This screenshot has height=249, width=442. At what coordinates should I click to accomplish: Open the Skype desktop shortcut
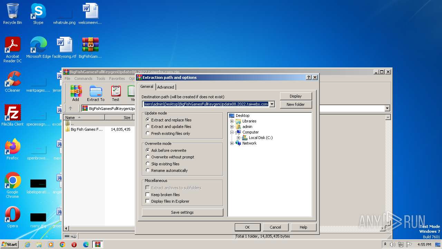click(38, 14)
